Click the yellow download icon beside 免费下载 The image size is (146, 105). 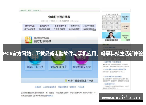66,81
